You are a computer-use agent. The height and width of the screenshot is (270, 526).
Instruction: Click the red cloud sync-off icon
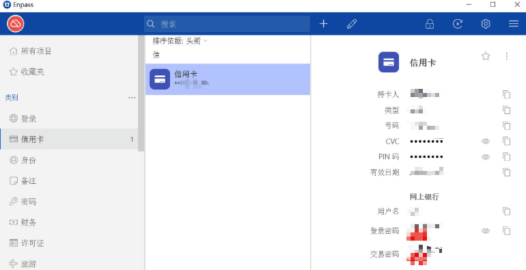(16, 23)
